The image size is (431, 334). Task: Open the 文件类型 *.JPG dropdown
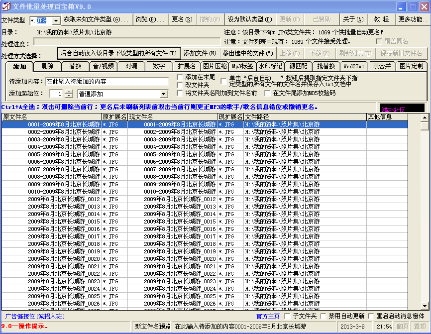tap(56, 20)
